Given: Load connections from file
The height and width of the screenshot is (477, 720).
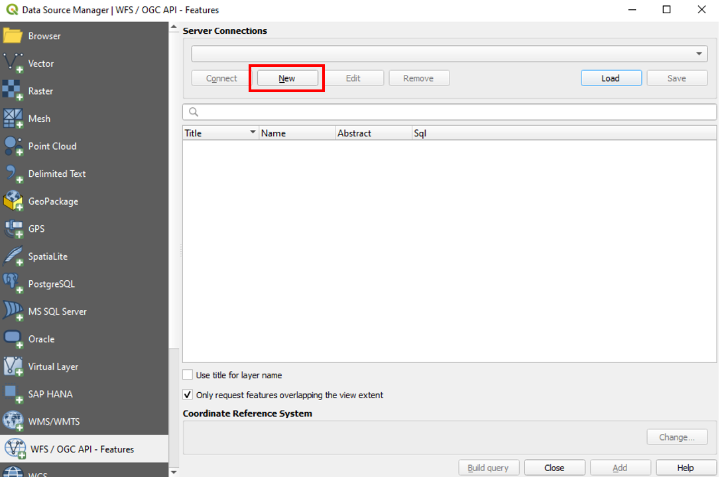Looking at the screenshot, I should [611, 78].
